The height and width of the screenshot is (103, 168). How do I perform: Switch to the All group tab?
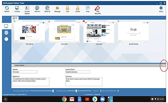coord(15,18)
